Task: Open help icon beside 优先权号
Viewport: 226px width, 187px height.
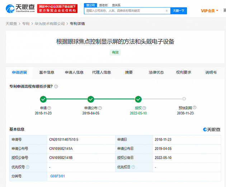Action: point(28,167)
